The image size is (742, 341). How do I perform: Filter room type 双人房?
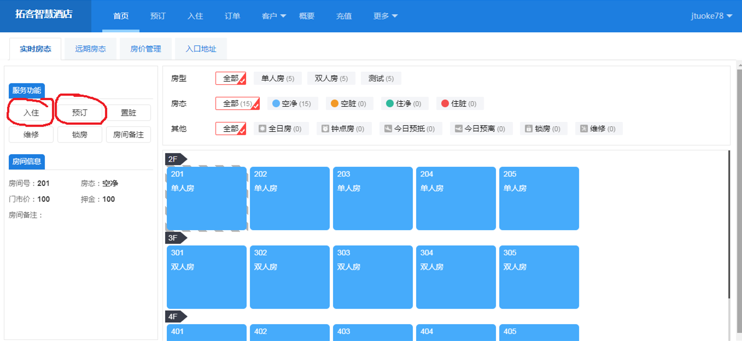331,79
